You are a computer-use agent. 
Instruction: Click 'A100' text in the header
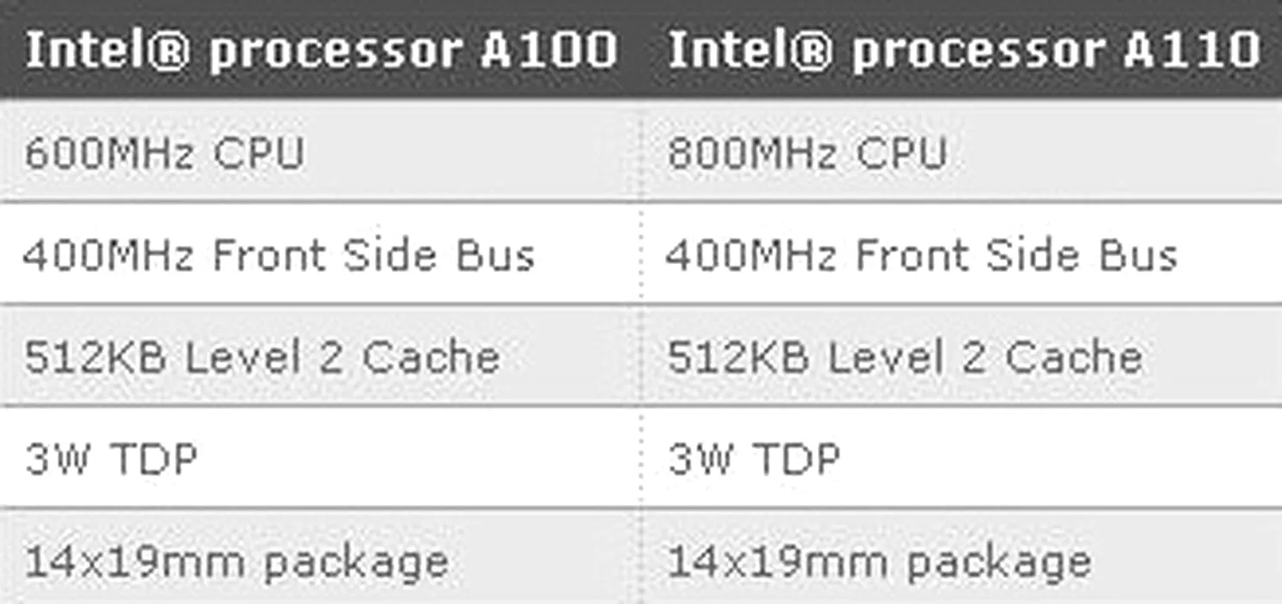pyautogui.click(x=549, y=50)
